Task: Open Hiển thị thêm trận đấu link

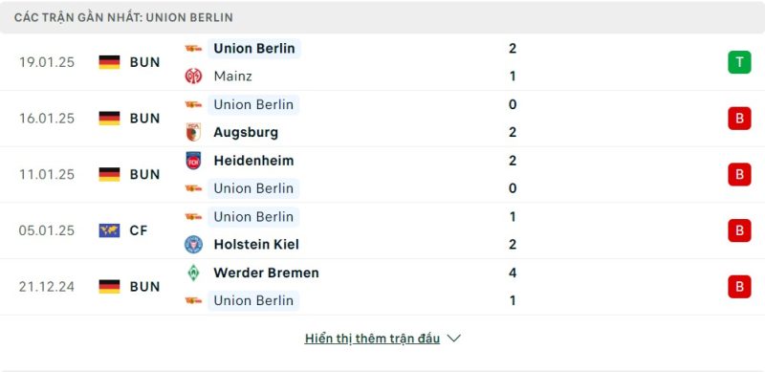Action: coord(372,339)
